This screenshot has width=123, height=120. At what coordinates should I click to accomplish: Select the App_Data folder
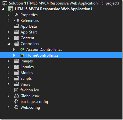point(29,26)
